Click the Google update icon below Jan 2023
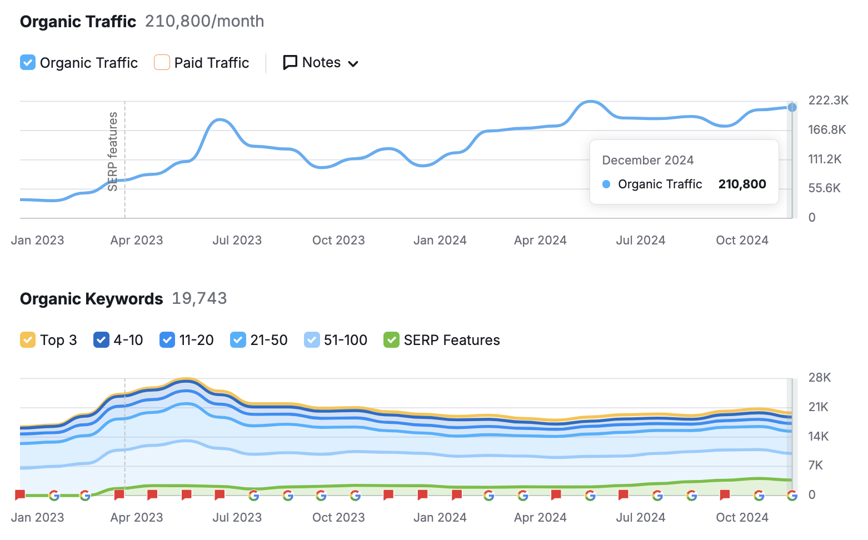Screen dimensions: 868x540 [x=53, y=495]
